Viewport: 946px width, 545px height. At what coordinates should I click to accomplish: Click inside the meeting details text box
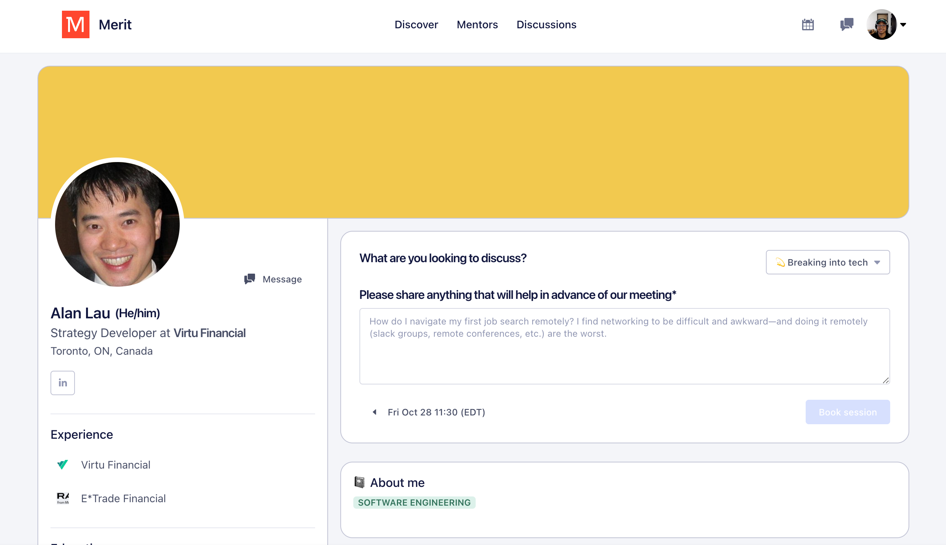(623, 346)
